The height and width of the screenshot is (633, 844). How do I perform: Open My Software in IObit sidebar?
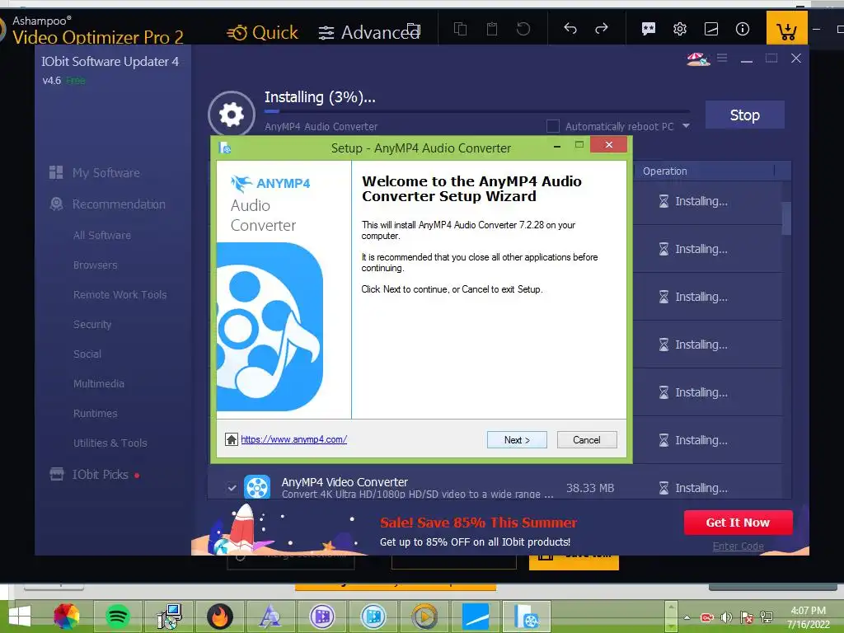(106, 173)
